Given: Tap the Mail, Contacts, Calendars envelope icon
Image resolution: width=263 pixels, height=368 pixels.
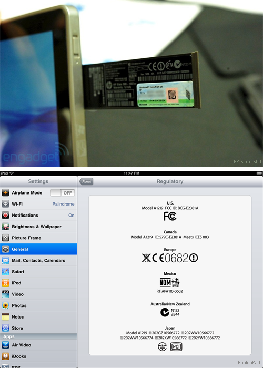Looking at the screenshot, I should 5,260.
